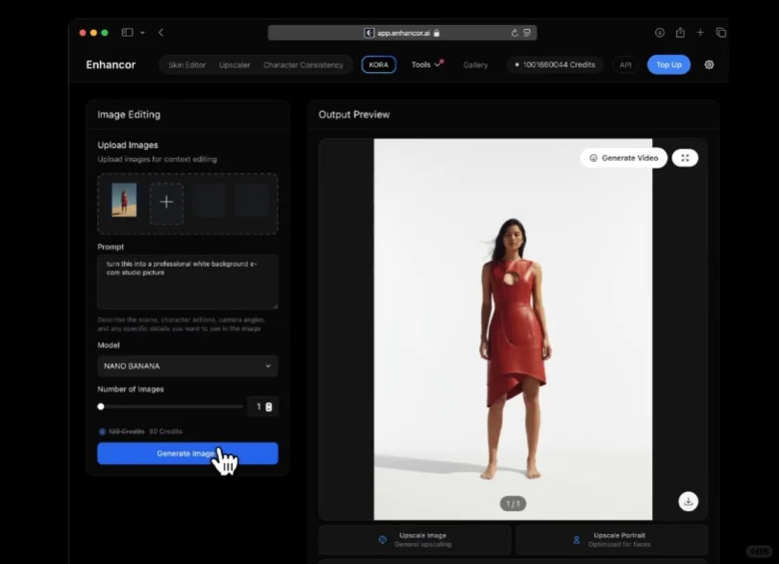Open the generated red dress preview image
This screenshot has width=779, height=564.
(x=513, y=329)
